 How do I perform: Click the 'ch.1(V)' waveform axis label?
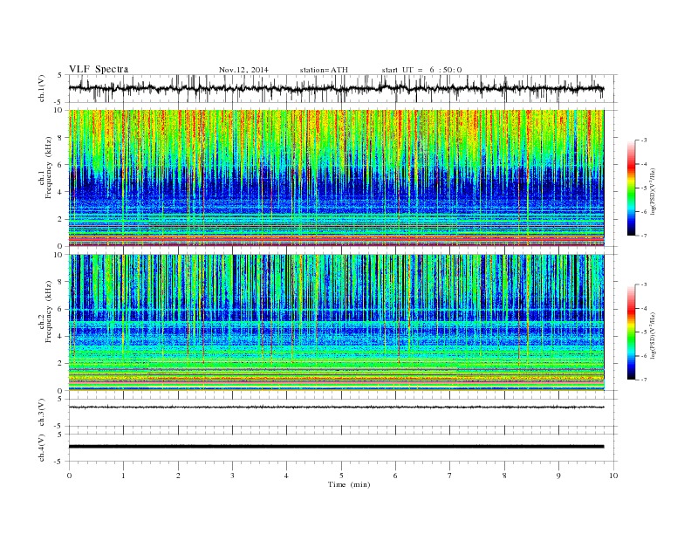41,88
